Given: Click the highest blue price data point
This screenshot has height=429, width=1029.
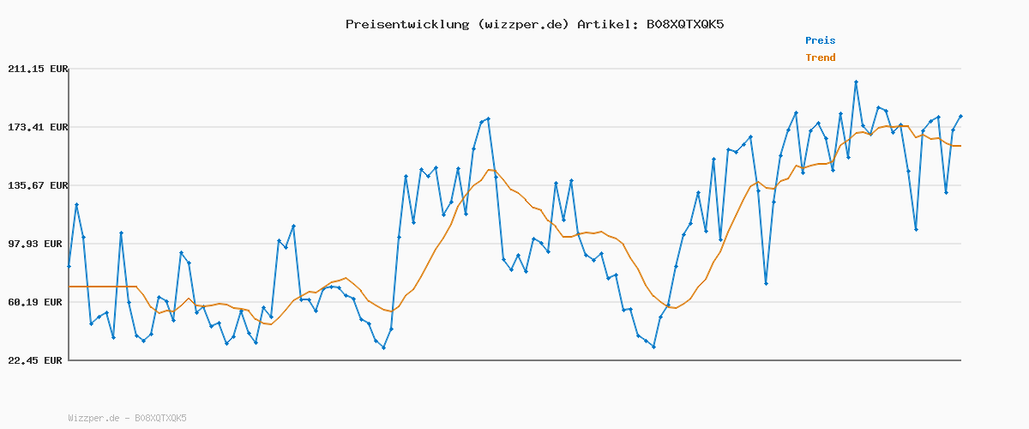Looking at the screenshot, I should [856, 82].
